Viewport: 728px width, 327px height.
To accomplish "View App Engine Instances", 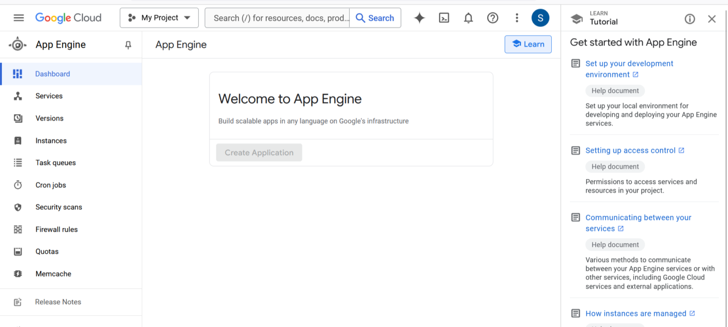I will tap(51, 140).
